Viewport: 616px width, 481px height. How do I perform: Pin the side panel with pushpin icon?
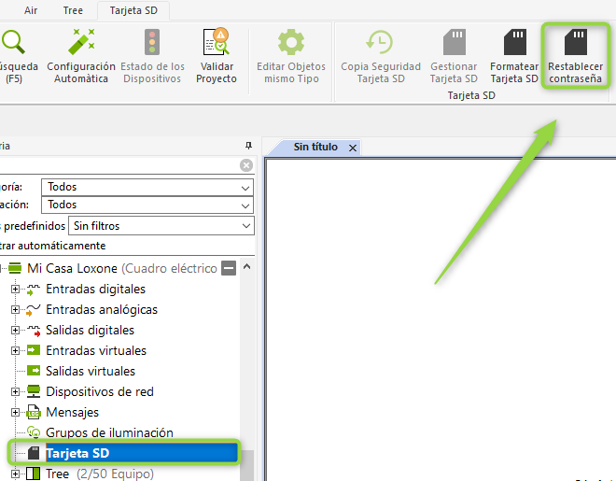[x=248, y=146]
